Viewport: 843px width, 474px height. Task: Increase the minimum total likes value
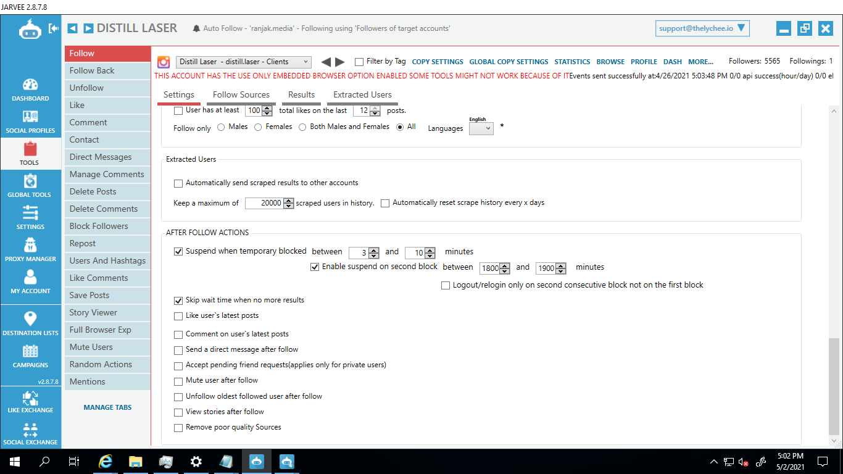click(x=267, y=109)
